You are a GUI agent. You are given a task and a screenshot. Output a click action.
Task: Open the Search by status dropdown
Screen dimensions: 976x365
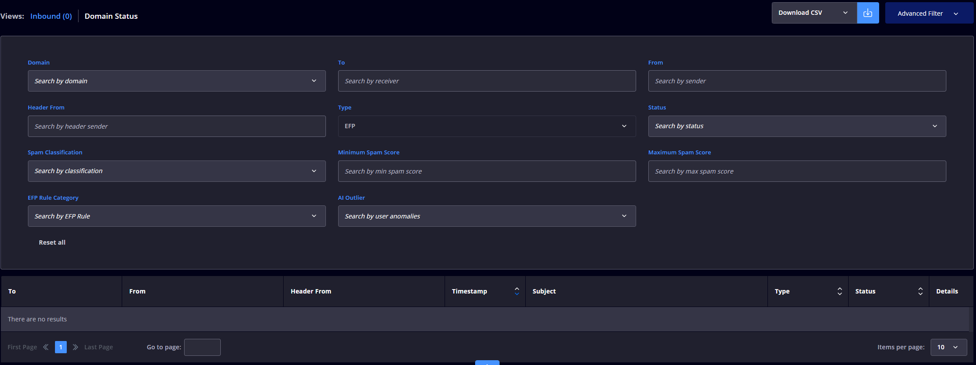click(x=797, y=126)
